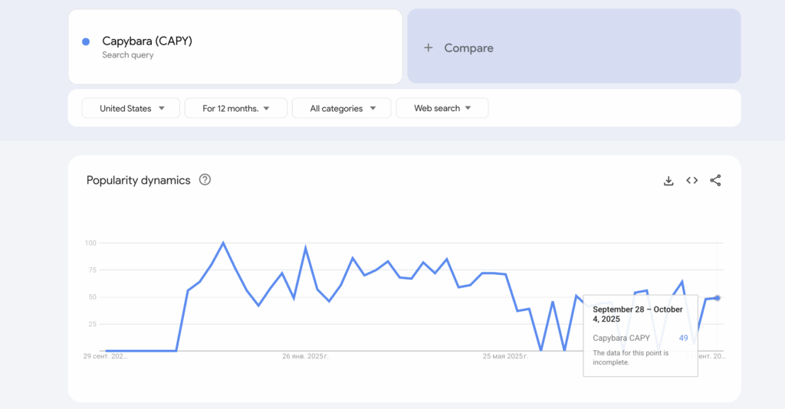Click the incomplete data note in tooltip
This screenshot has height=409, width=785.
tap(631, 358)
